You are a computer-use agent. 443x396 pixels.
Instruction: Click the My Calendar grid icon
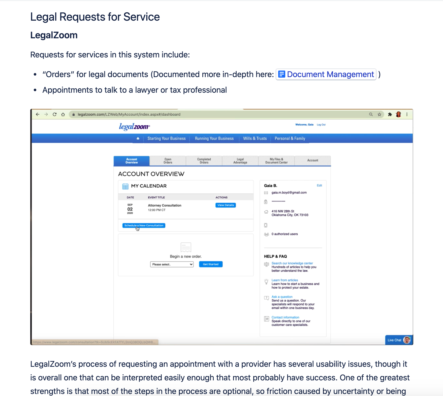[125, 186]
